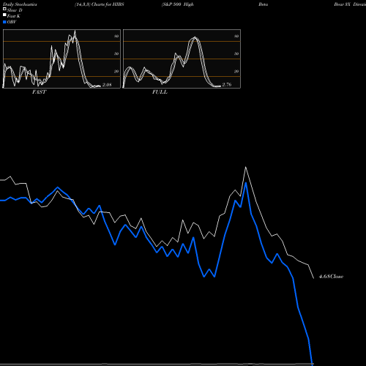Click the Slow D legend swatch
366x366 pixels.
pyautogui.click(x=4, y=9)
